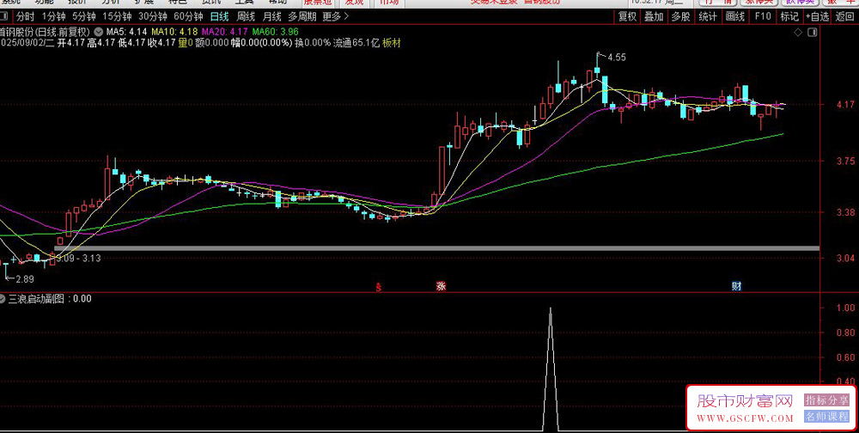This screenshot has height=433, width=859.
Task: Click the gray gap zone bar
Action: 436,248
